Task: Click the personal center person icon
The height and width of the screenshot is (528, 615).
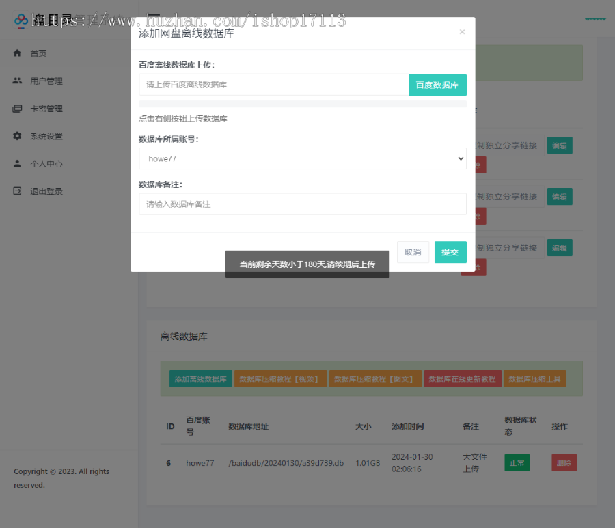Action: 17,163
